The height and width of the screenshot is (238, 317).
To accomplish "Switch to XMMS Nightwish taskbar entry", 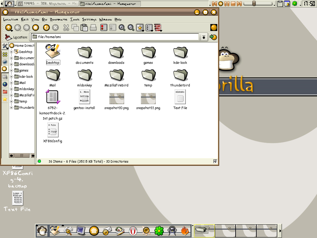I will [x=47, y=4].
